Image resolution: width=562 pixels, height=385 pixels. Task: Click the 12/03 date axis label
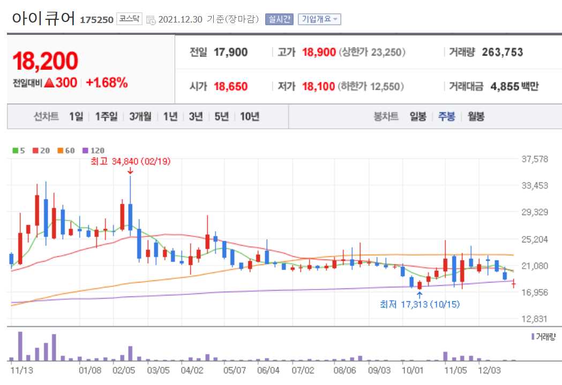[489, 370]
